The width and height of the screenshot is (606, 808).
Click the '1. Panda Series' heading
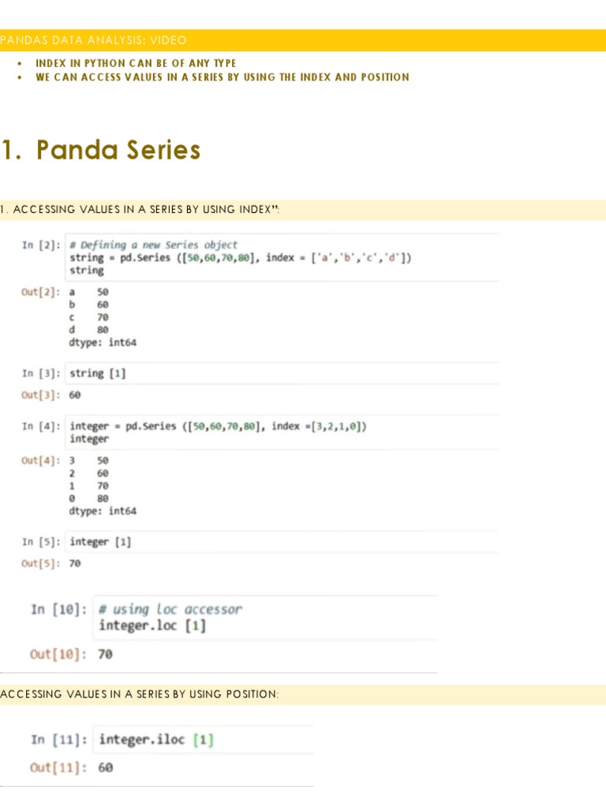pos(101,149)
